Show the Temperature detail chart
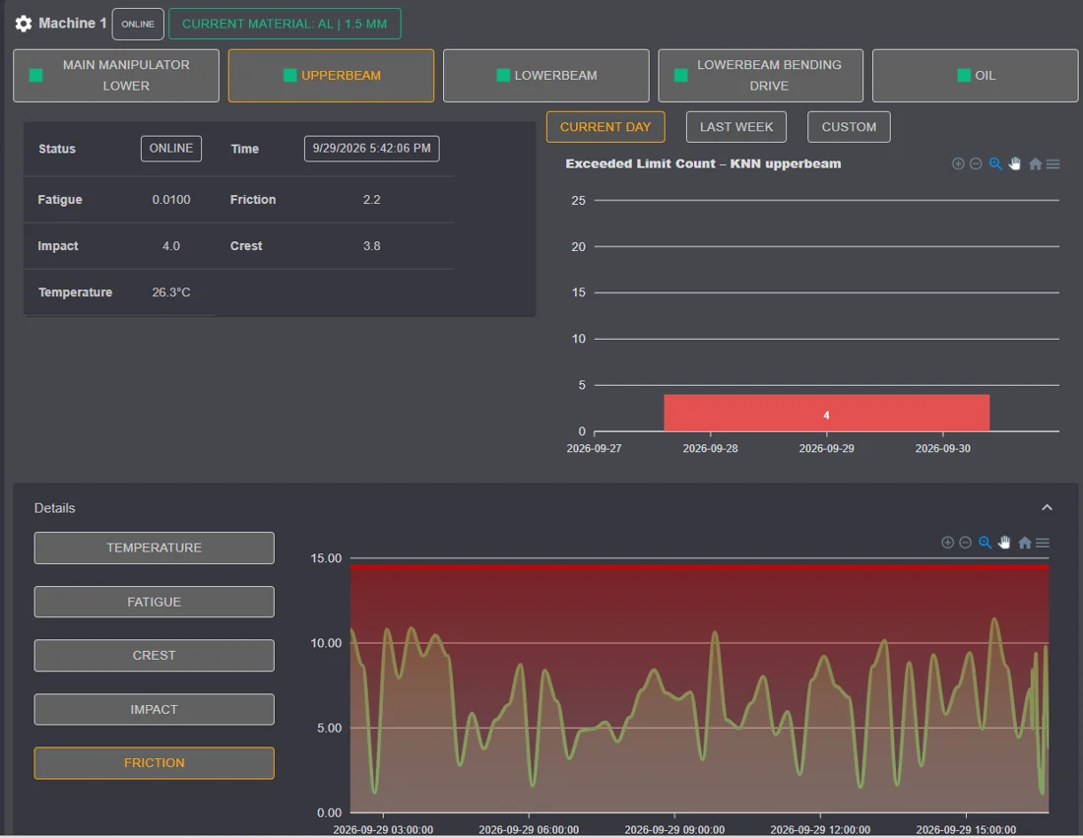This screenshot has width=1083, height=838. [154, 548]
